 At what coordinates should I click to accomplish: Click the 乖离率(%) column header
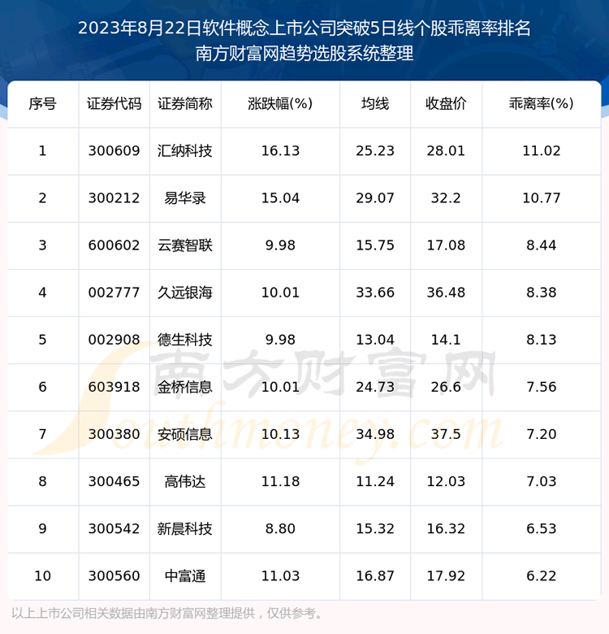pyautogui.click(x=541, y=104)
